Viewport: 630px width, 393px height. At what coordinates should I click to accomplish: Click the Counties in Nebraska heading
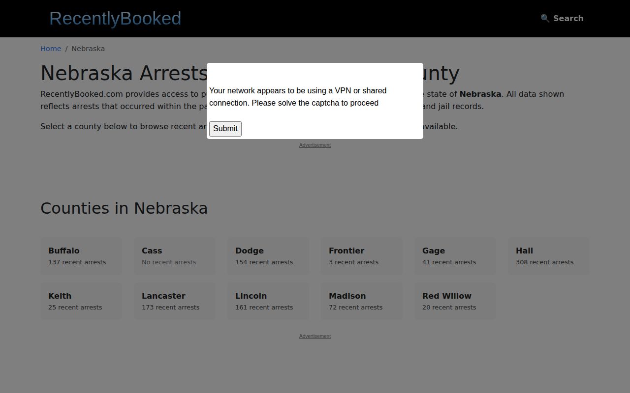[x=124, y=208]
